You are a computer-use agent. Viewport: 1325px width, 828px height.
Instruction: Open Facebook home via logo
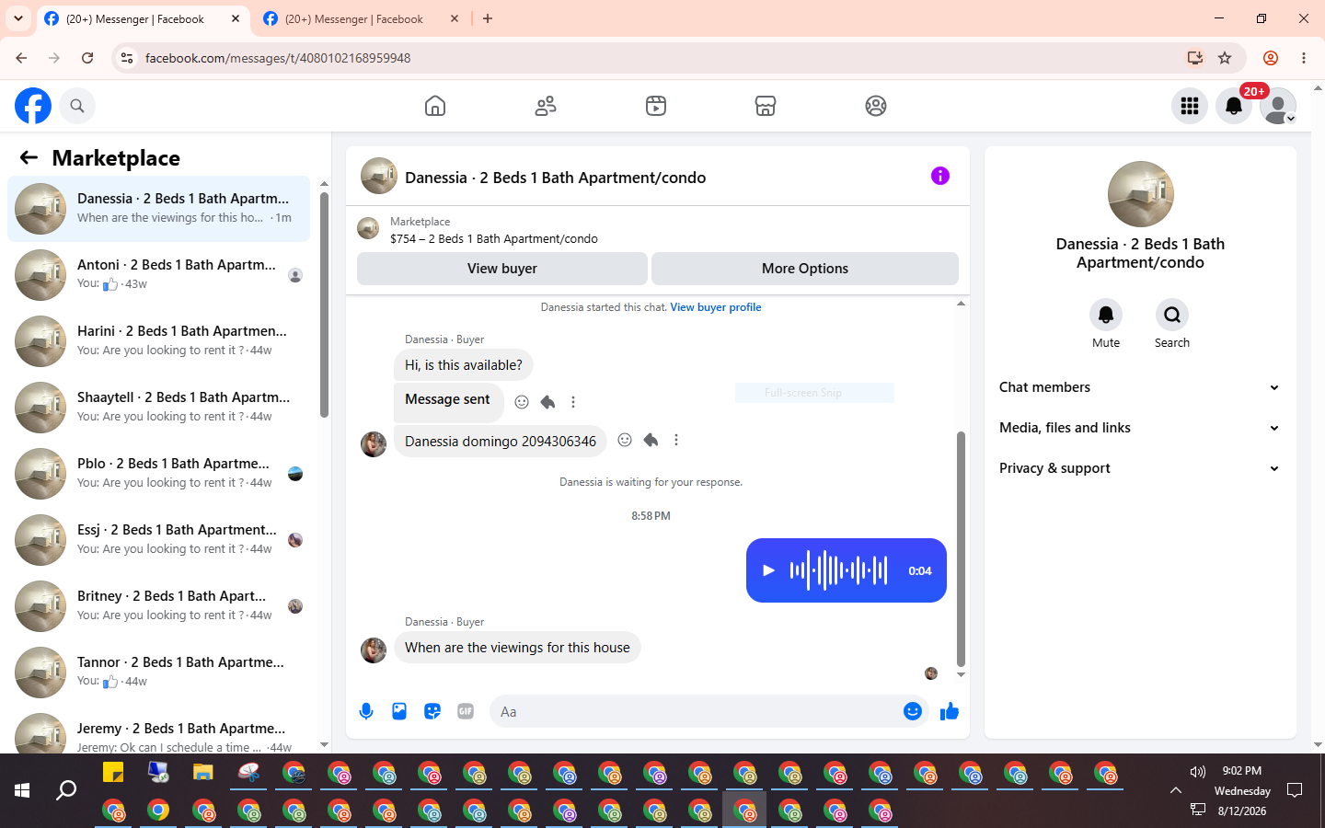[33, 106]
